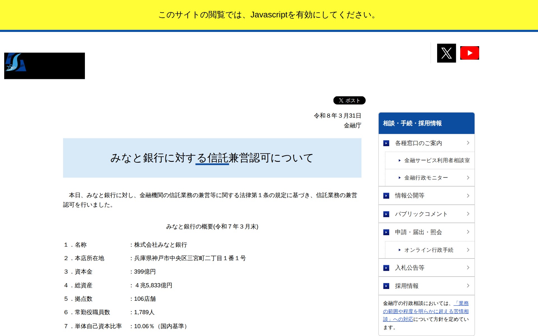Expand chevron on 情報公開等 row
Screen dimensions: 538x336
pos(468,195)
